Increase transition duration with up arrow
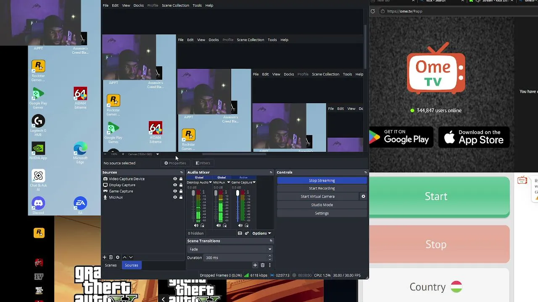The width and height of the screenshot is (538, 302). point(269,256)
